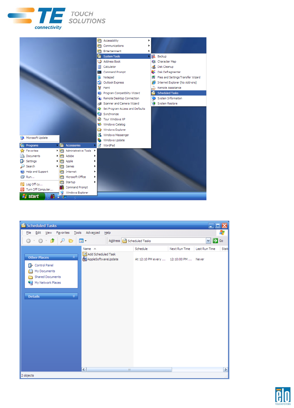294x408 pixels.
Task: Open Microsoft Office in Programs menu
Action: [78, 177]
